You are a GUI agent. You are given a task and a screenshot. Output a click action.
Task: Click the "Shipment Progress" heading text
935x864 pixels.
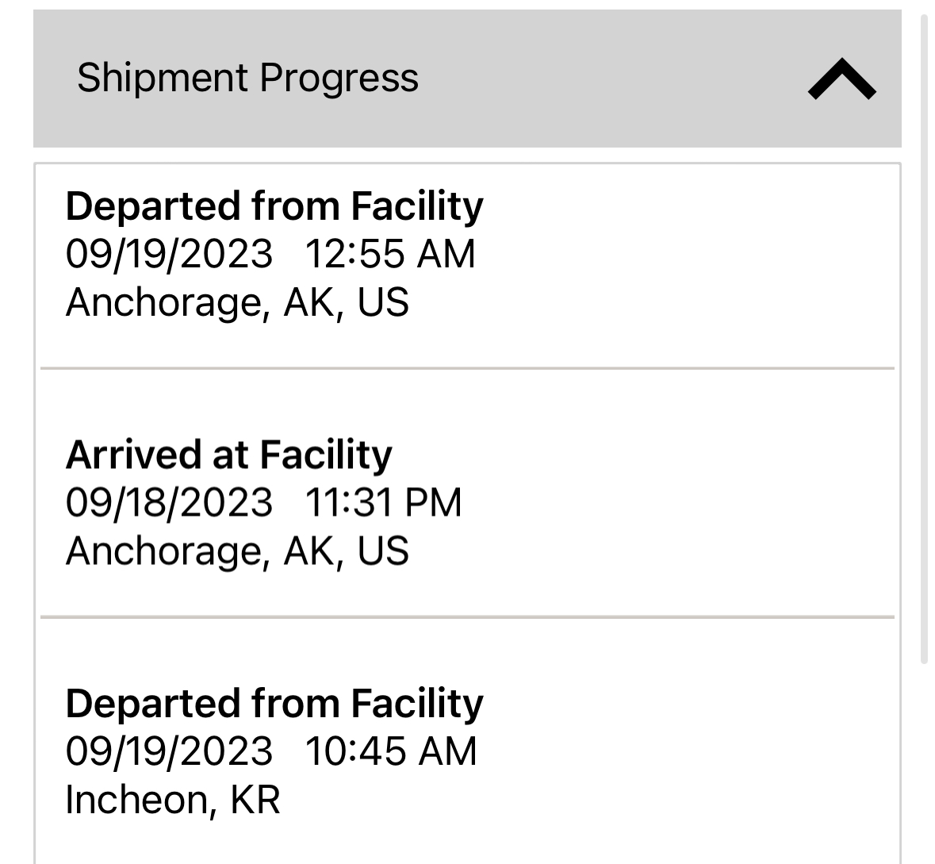[x=247, y=78]
